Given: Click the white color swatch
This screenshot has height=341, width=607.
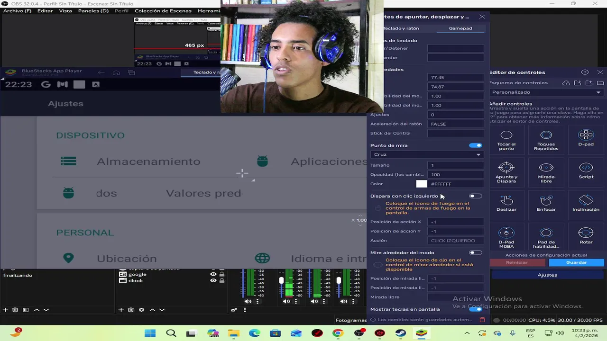Looking at the screenshot, I should point(422,184).
